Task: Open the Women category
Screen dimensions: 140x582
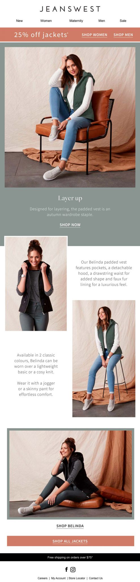Action: click(x=46, y=21)
